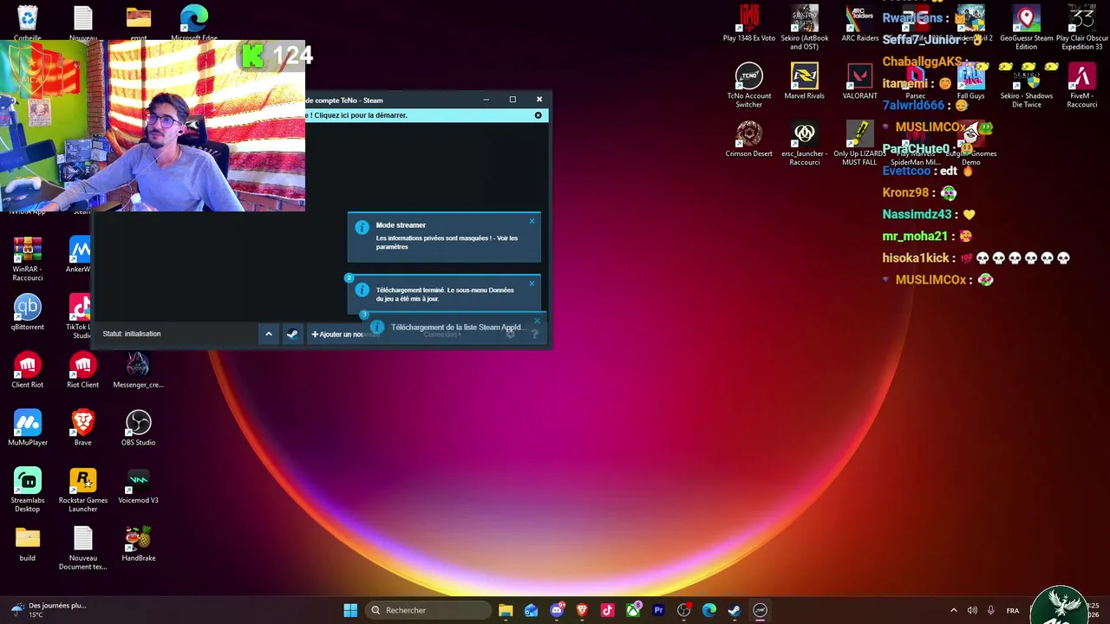1110x624 pixels.
Task: Click the Mode streamer notification message
Action: tap(447, 243)
